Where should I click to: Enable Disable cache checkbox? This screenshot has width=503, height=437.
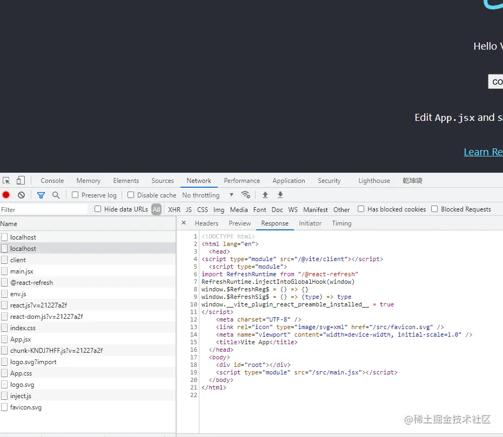click(131, 195)
